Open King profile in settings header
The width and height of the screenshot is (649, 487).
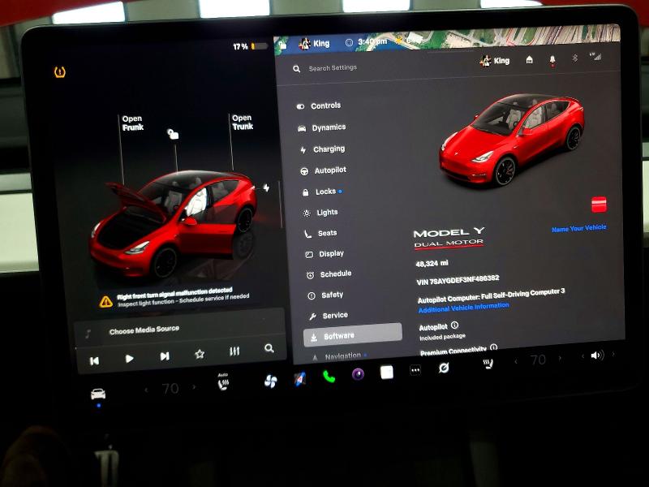[495, 61]
